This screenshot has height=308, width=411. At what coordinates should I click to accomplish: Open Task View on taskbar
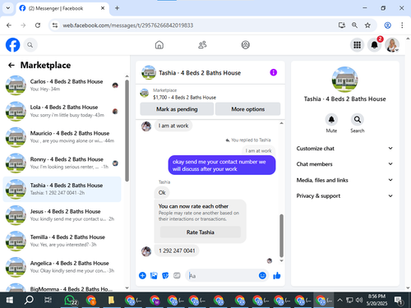click(x=48, y=300)
